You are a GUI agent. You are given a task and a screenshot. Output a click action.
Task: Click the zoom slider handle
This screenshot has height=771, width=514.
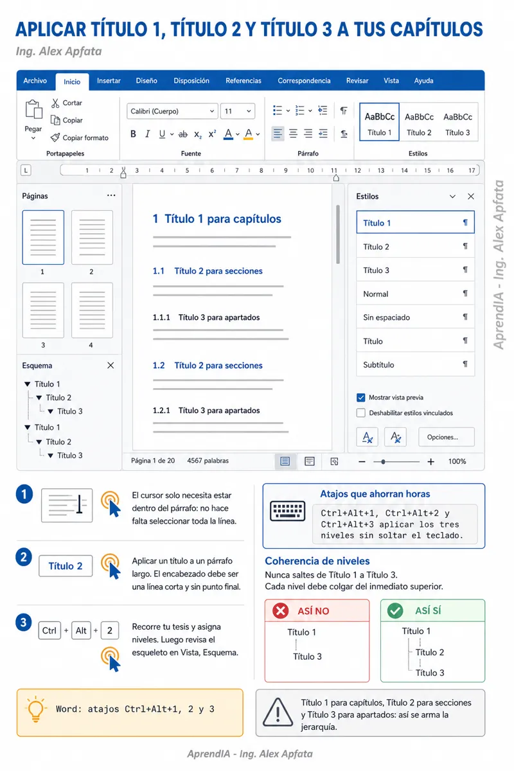pos(384,461)
